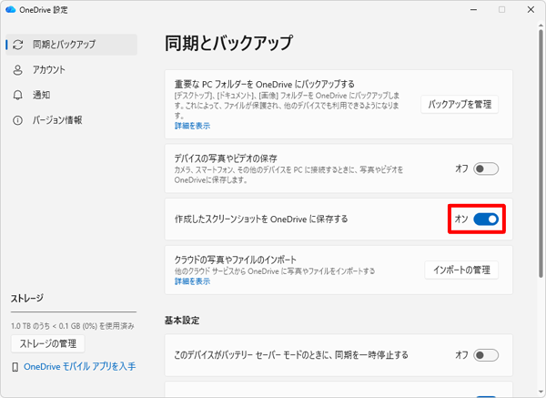Click the bell icon beside 通知

(18, 95)
